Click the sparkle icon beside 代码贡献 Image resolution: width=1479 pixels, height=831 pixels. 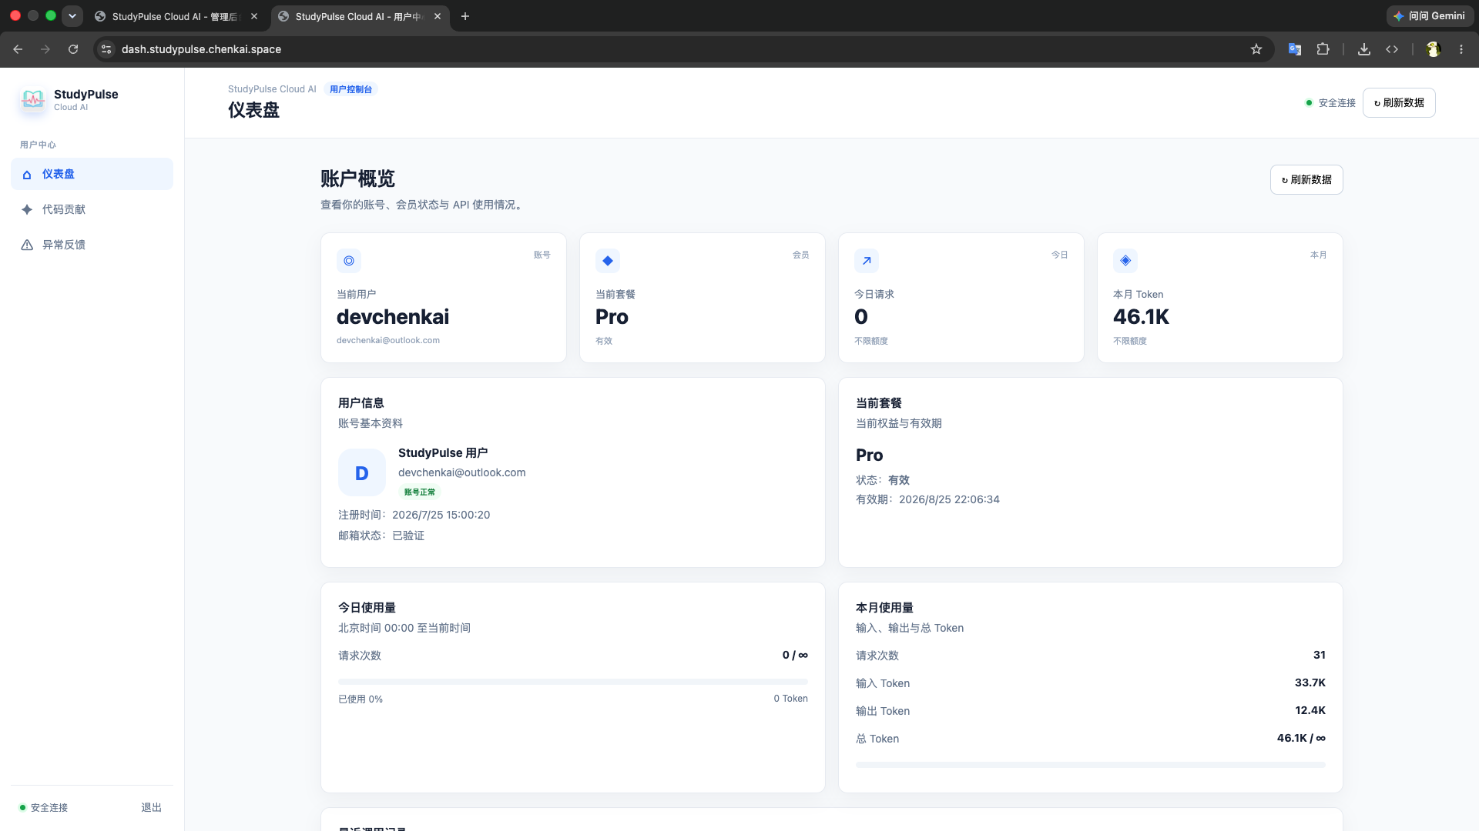[x=27, y=209]
